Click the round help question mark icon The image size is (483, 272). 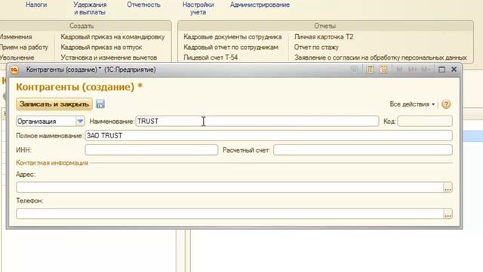point(446,104)
